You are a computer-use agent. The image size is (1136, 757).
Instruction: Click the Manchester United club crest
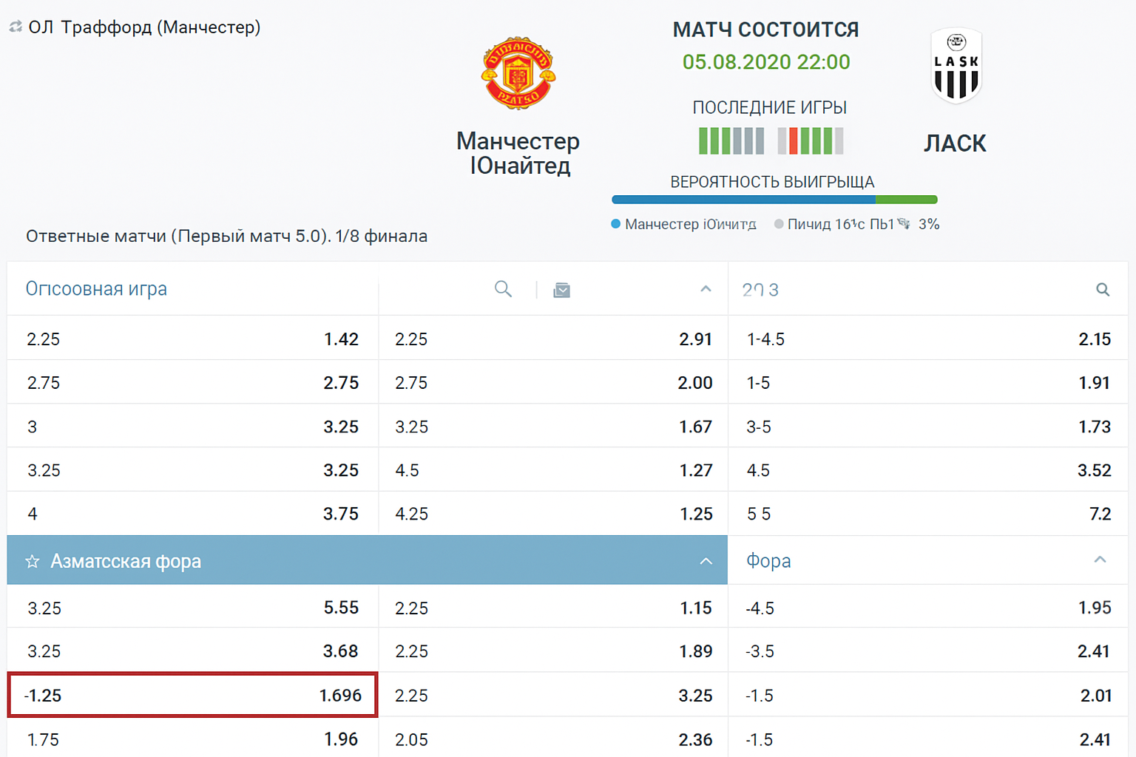pos(518,73)
